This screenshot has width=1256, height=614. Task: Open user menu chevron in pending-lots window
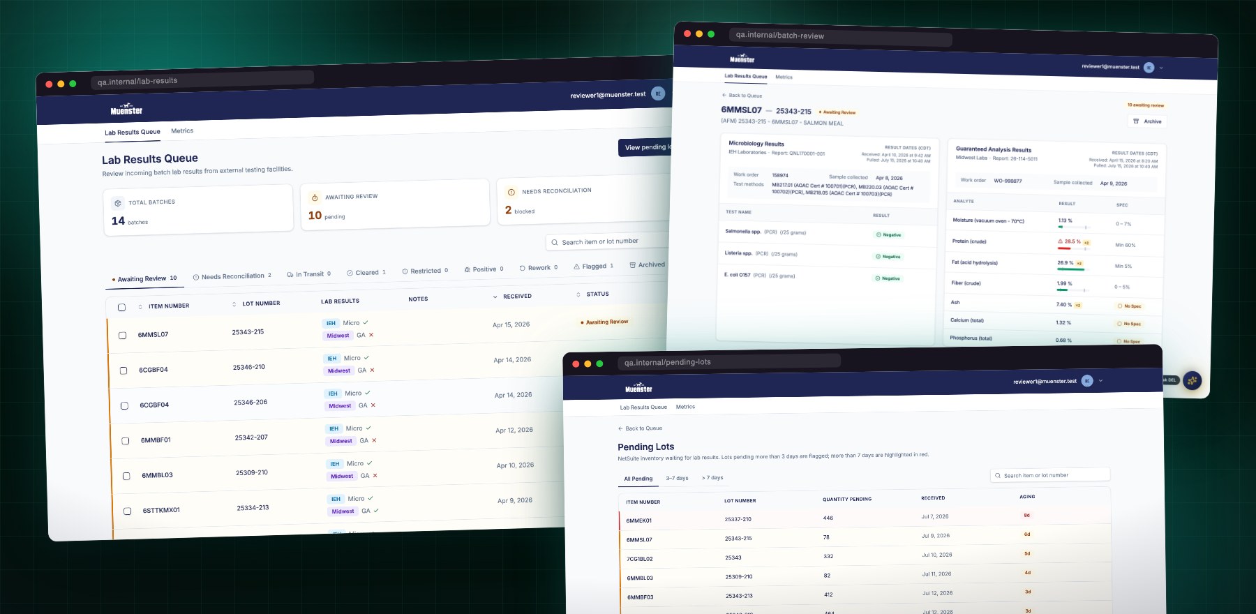(1100, 381)
